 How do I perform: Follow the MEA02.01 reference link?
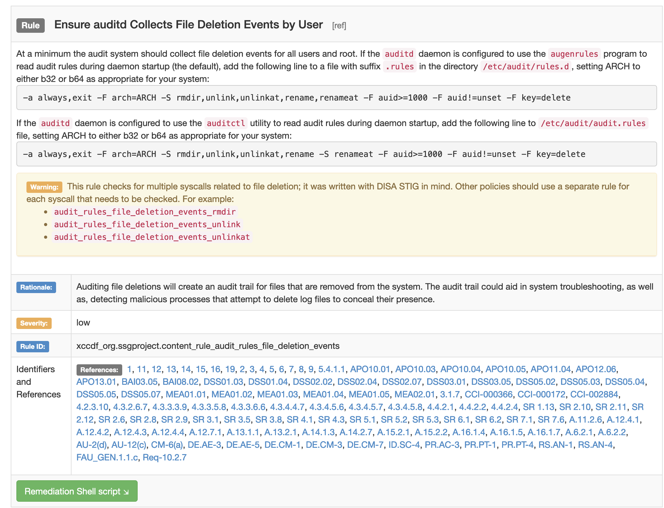pos(415,394)
